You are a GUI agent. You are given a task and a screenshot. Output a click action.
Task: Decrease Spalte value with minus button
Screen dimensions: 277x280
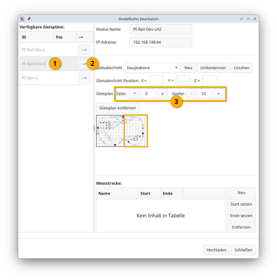[x=191, y=94]
